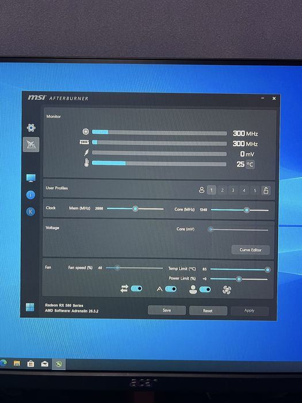The height and width of the screenshot is (403, 302).
Task: Select user profile 3
Action: (233, 191)
